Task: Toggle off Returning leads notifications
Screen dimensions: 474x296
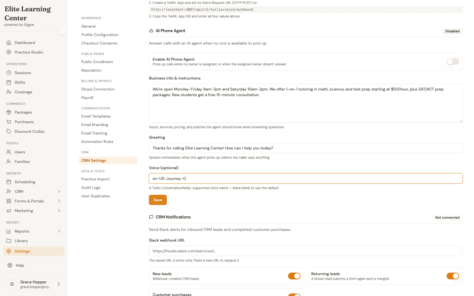Action: (x=453, y=276)
